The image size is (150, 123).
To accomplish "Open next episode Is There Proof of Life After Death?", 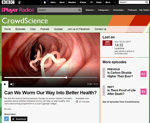I will (122, 92).
